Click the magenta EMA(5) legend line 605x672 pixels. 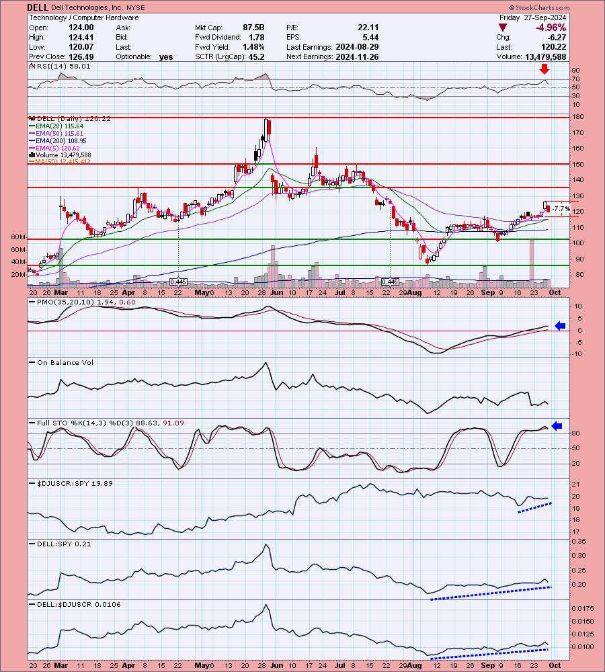[x=32, y=149]
